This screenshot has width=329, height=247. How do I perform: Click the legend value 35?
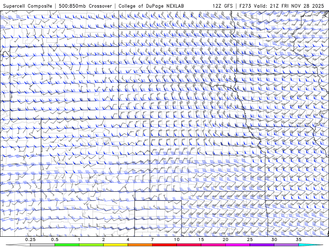(x=299, y=240)
